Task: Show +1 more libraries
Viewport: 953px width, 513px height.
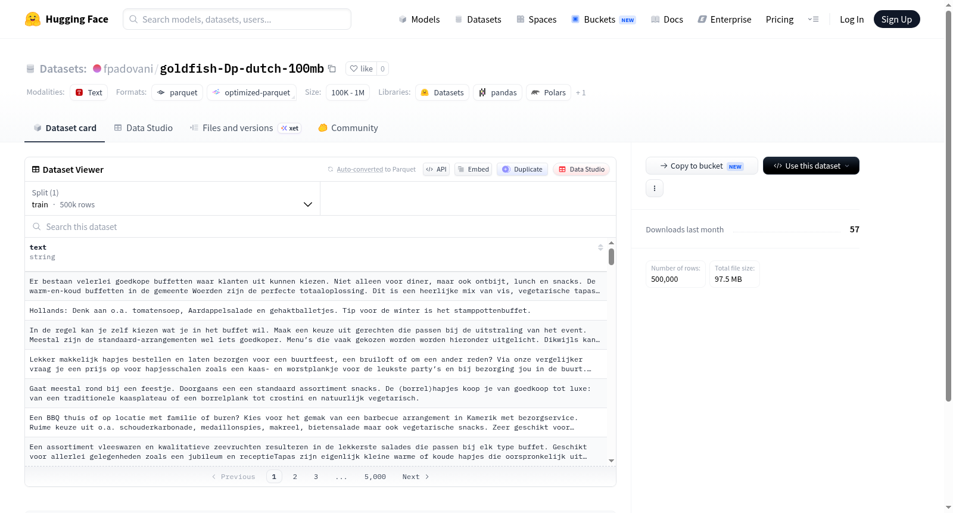Action: (581, 92)
